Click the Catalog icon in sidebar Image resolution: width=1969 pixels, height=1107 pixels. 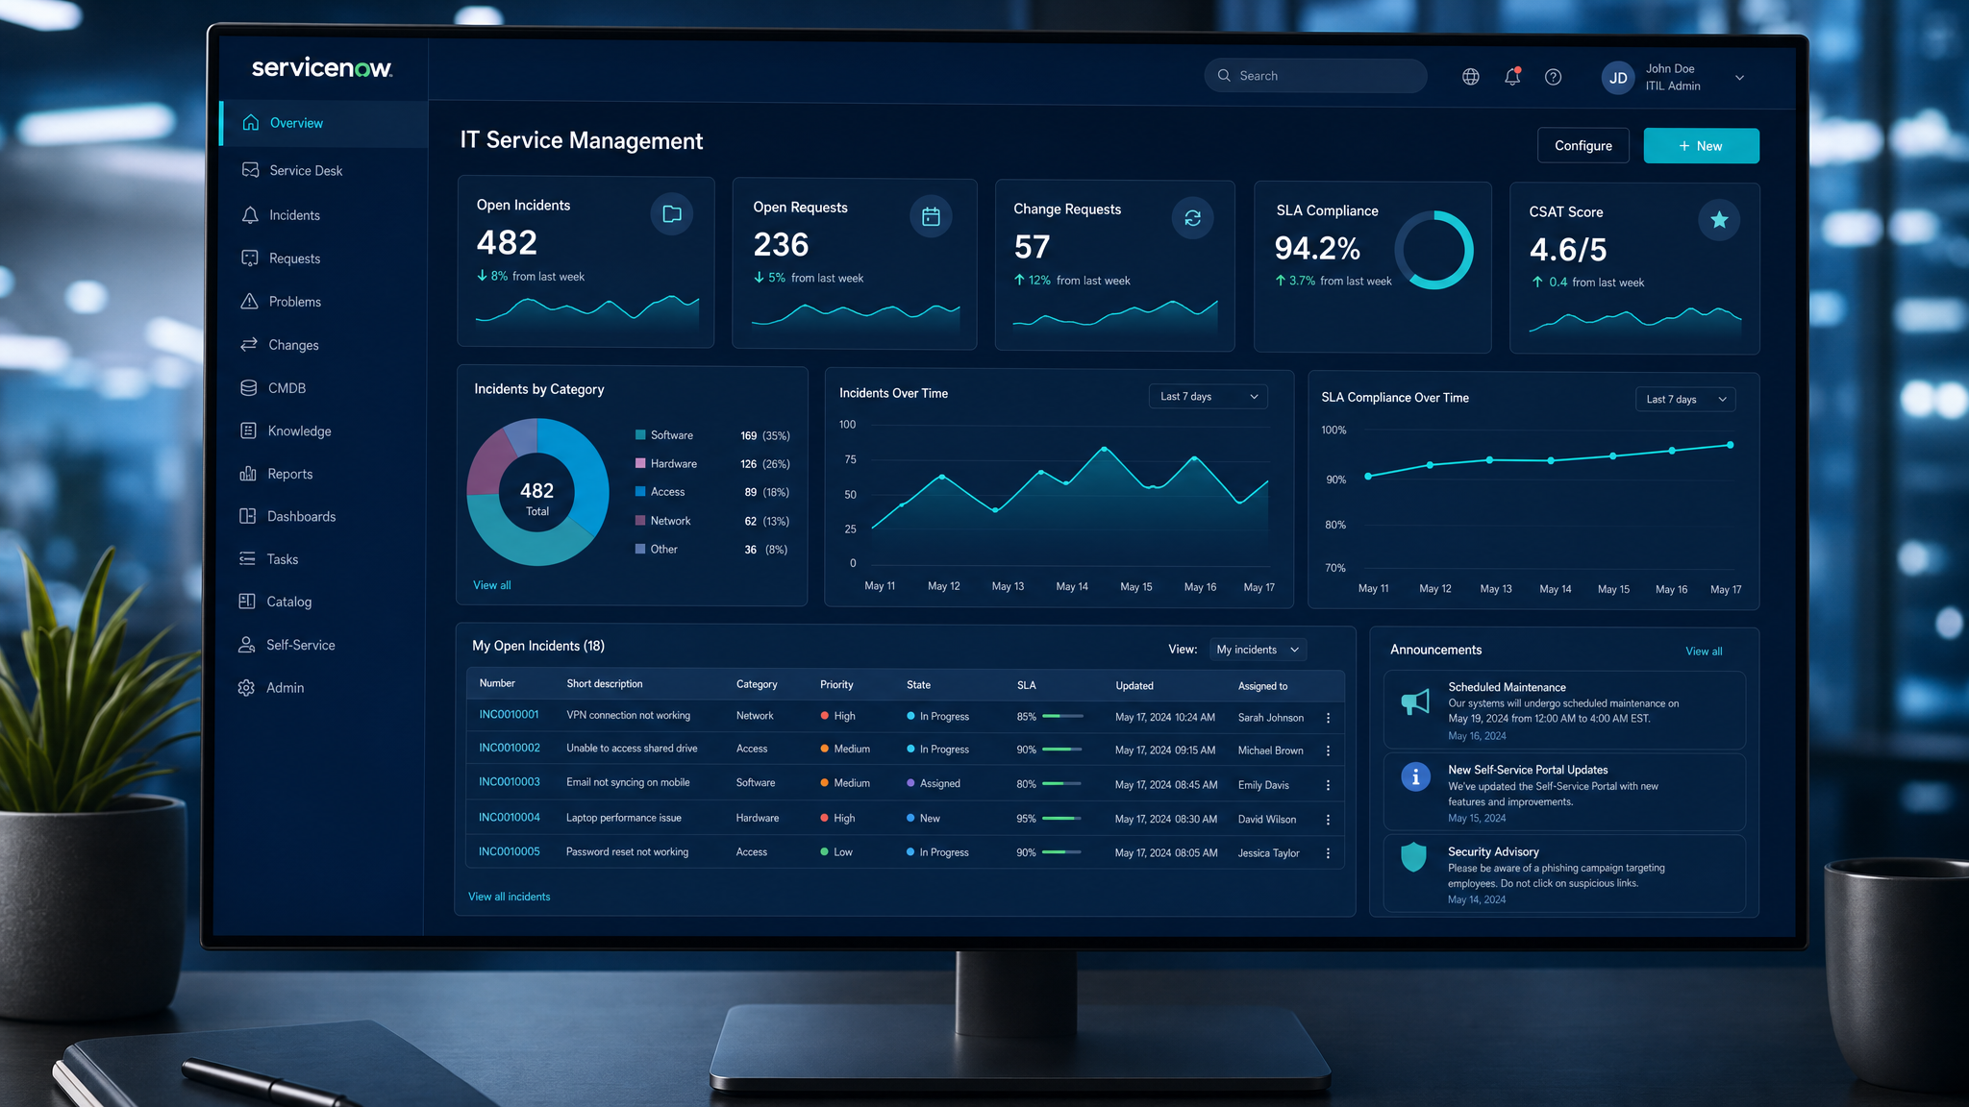pyautogui.click(x=247, y=602)
